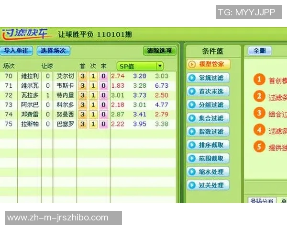This screenshot has height=230, width=287.
Task: Toggle result 0 for match 75
Action: point(104,124)
